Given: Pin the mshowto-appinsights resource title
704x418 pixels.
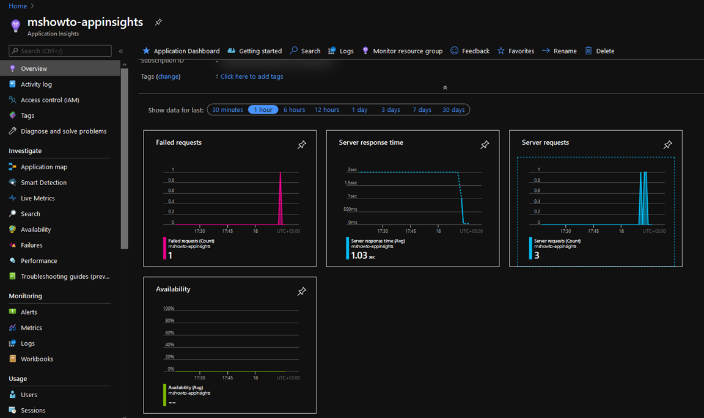Looking at the screenshot, I should click(158, 22).
